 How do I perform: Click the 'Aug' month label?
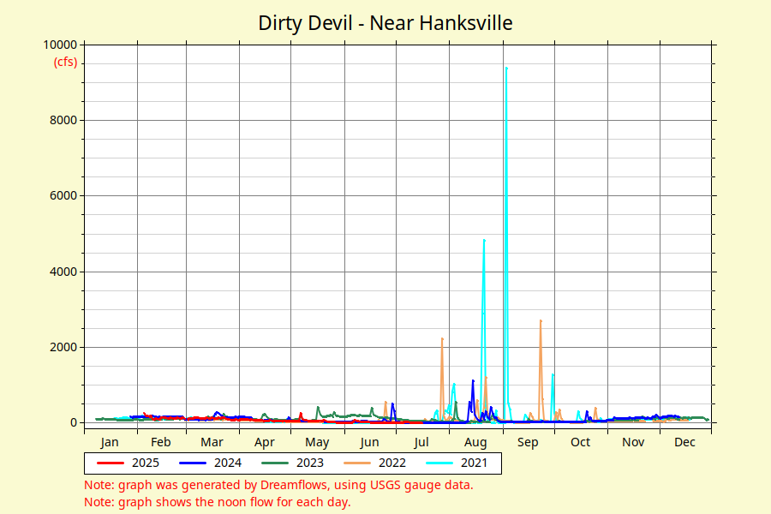tap(475, 443)
